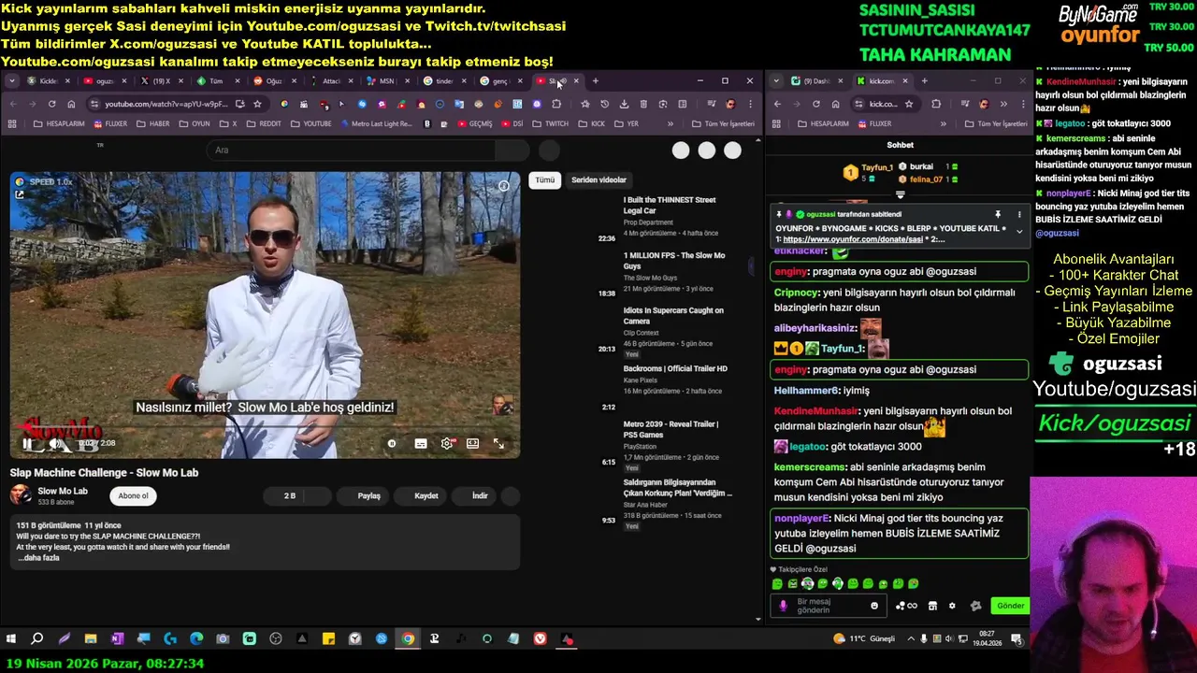Expand the description with ...daha fazla
The image size is (1197, 673).
pyautogui.click(x=38, y=558)
